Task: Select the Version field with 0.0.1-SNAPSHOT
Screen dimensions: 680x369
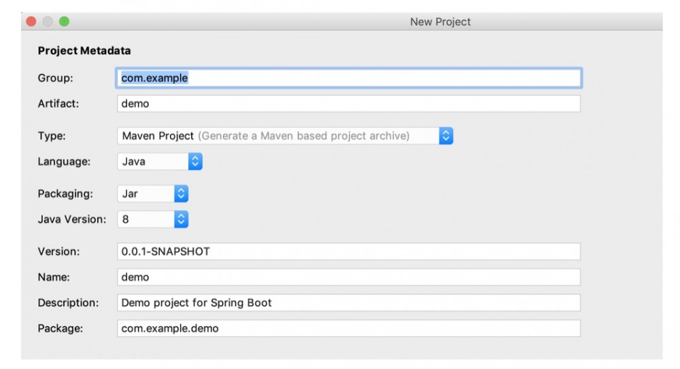Action: click(348, 251)
